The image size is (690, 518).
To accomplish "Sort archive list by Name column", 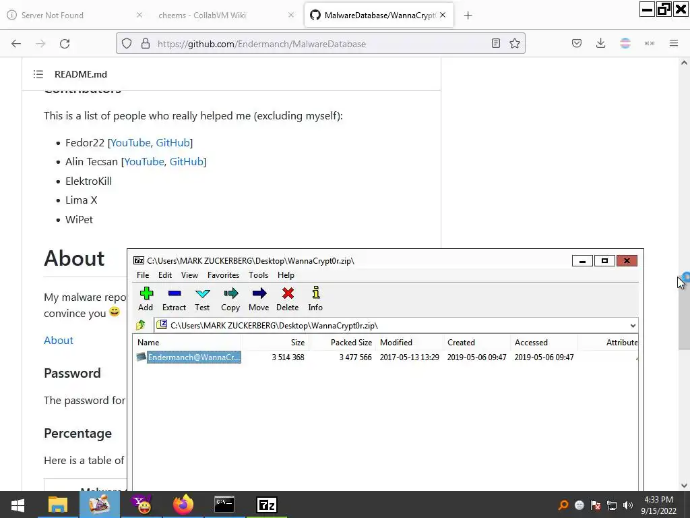I will (187, 342).
